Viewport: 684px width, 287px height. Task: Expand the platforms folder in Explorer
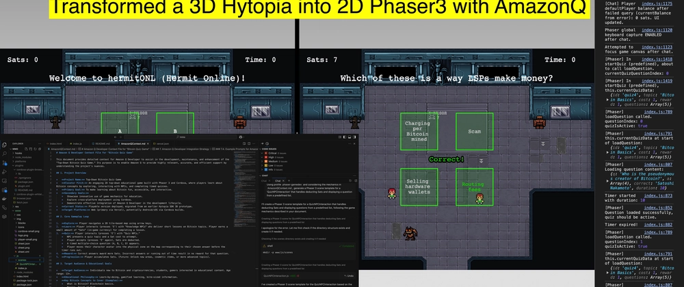tap(26, 161)
